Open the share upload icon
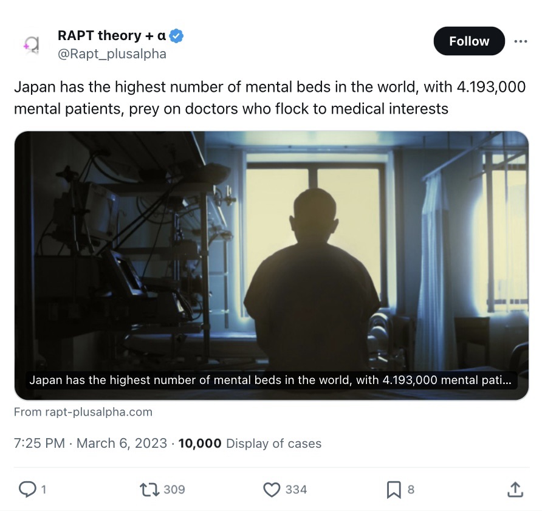This screenshot has width=542, height=511. (515, 489)
